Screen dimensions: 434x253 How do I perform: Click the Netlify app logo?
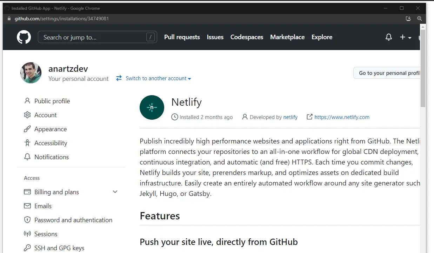pyautogui.click(x=152, y=107)
